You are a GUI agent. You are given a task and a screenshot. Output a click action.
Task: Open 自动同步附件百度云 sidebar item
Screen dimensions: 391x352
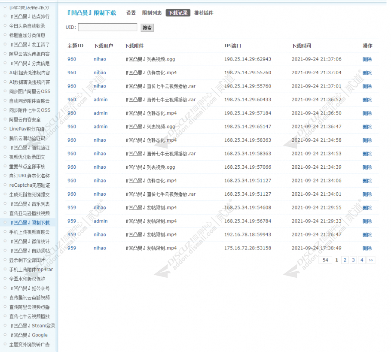[x=29, y=101]
